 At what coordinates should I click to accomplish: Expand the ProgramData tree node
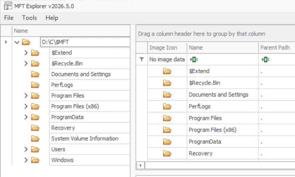[26, 117]
